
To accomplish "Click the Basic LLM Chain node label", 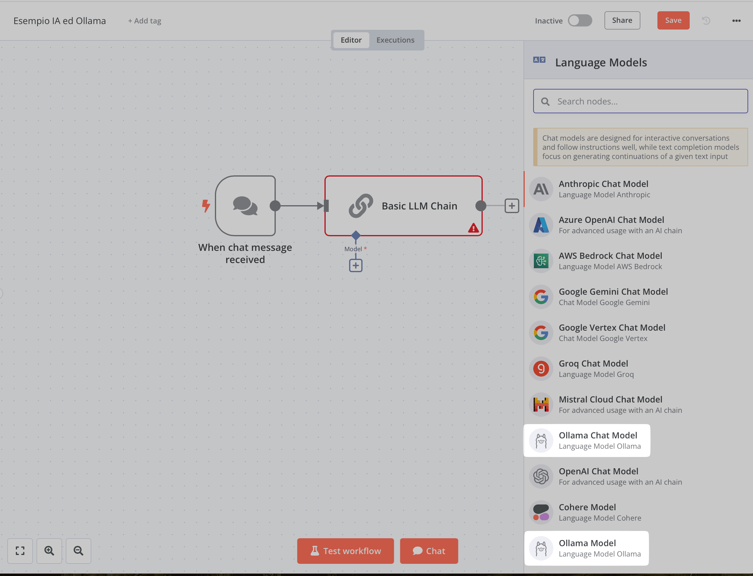I will (419, 206).
